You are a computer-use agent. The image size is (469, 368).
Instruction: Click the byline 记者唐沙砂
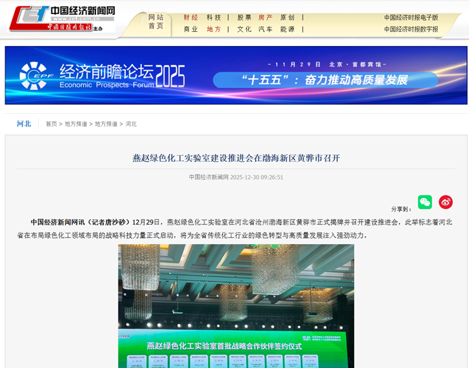[x=108, y=223]
